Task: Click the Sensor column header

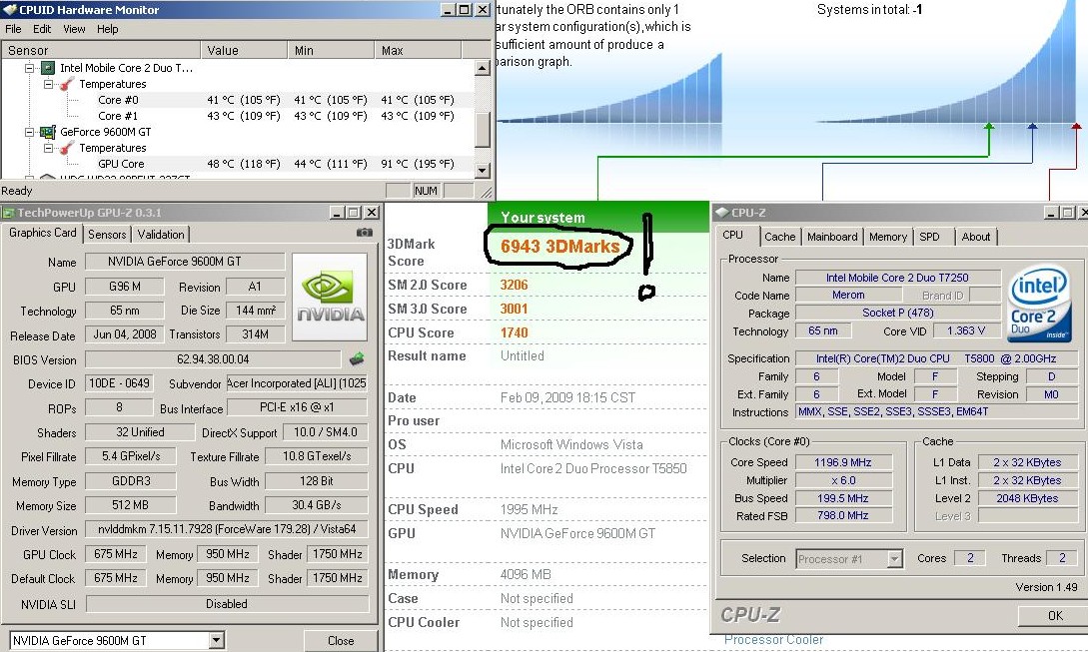Action: point(101,51)
